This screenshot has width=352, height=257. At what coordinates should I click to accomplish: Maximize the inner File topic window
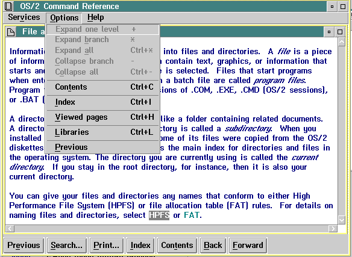coord(340,32)
